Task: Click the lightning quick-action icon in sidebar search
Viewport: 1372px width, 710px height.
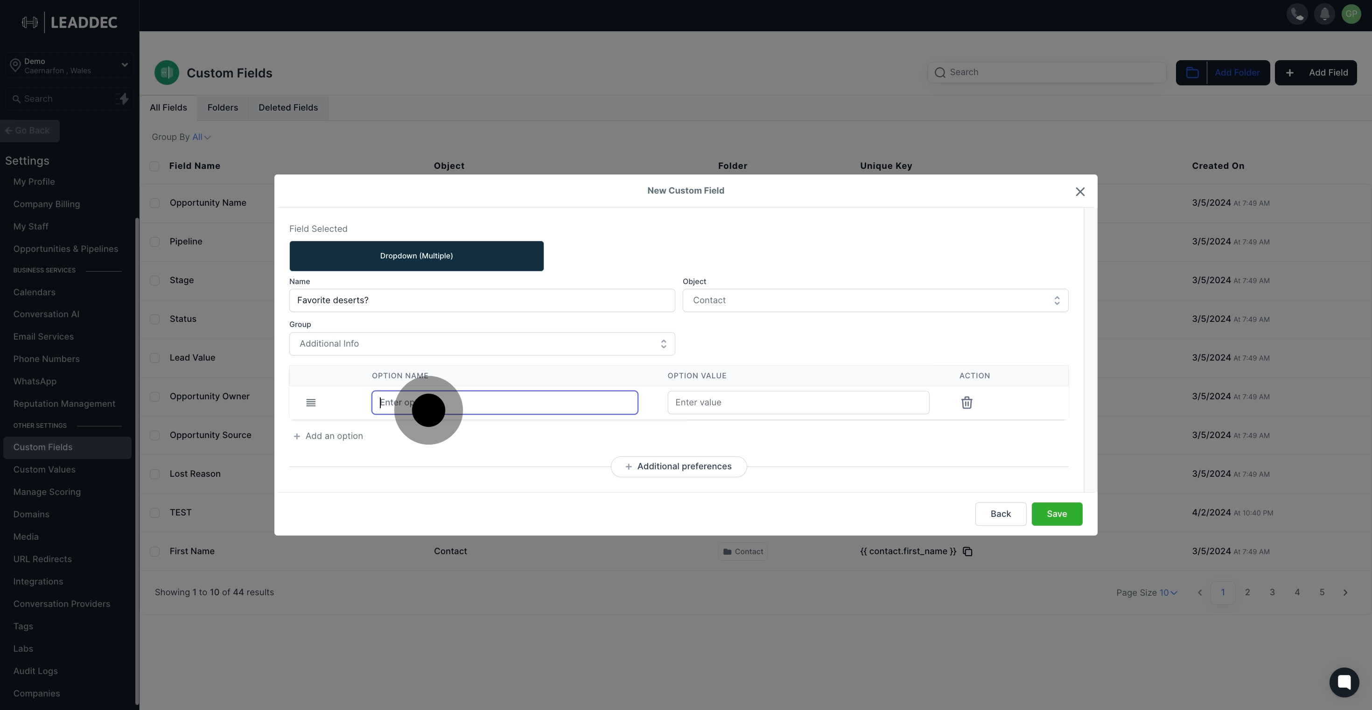Action: coord(122,98)
